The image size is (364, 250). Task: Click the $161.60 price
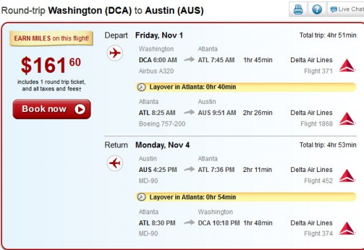[51, 65]
